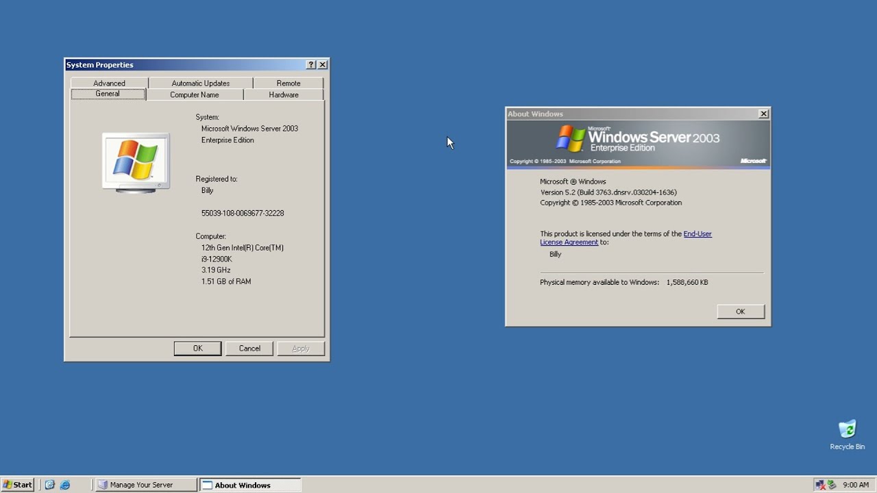Click the Apply button in System Properties
The image size is (877, 493).
pyautogui.click(x=301, y=349)
